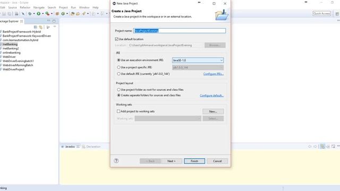Screen dimensions: 340x191
Task: Click the Open Perspective icon beside Quick Access
Action: [x=337, y=14]
